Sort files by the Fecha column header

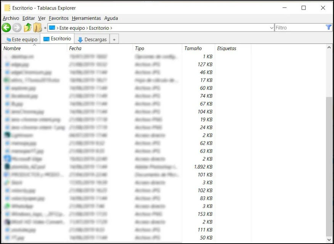tap(75, 48)
